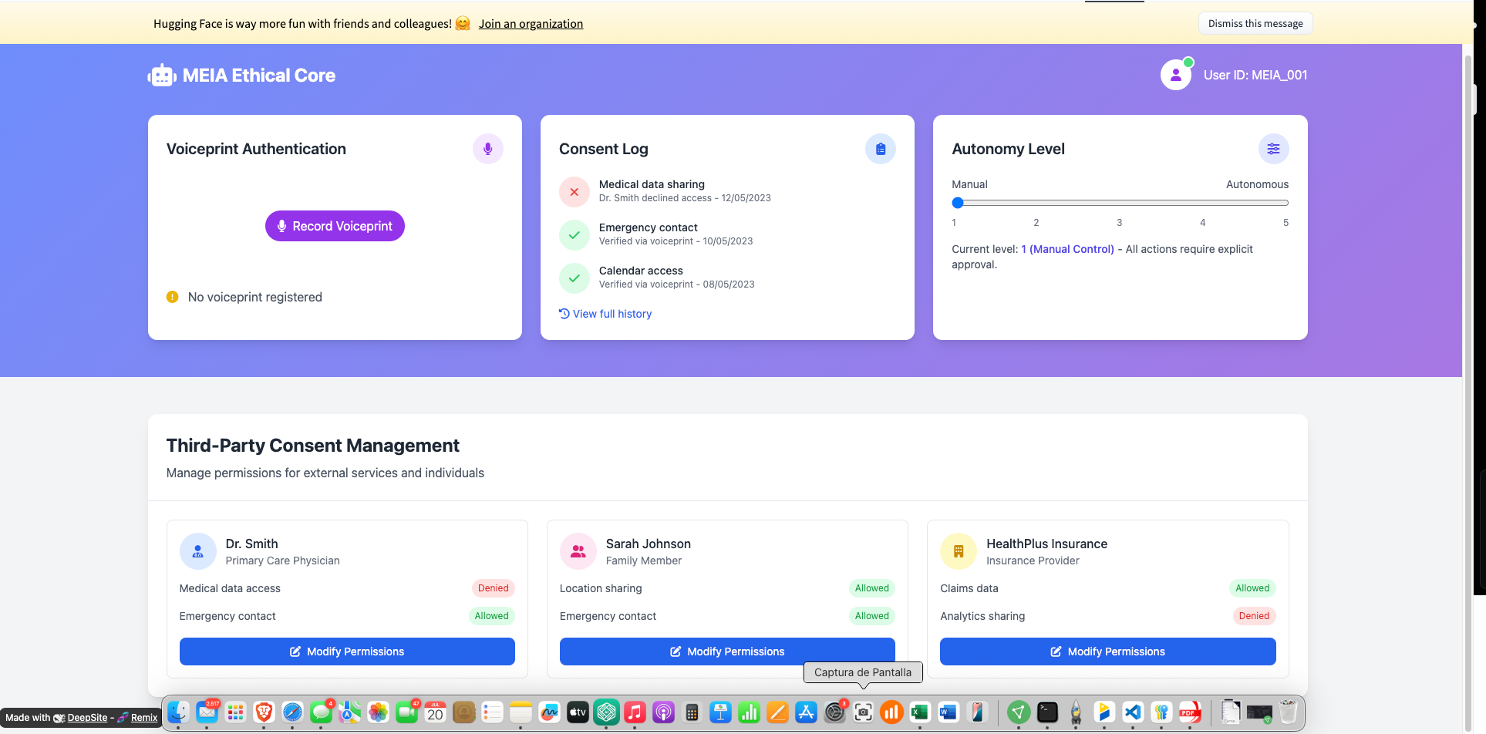Open Photos from the dock
Screen dimensions: 1486x734
pos(378,712)
